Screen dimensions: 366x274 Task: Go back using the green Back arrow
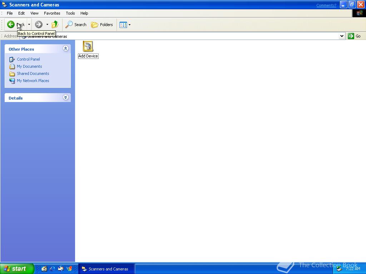11,25
